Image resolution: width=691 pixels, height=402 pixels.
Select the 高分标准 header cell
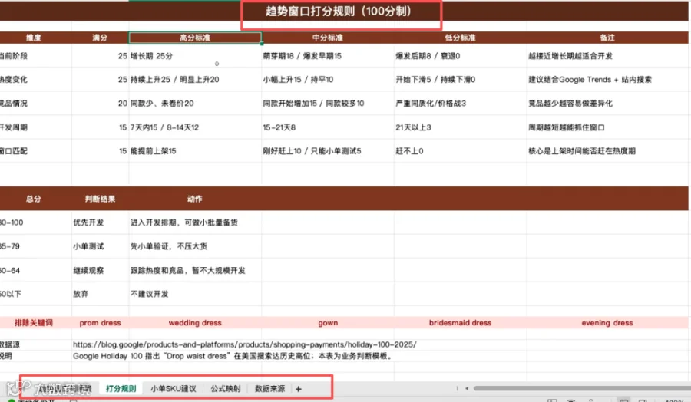(x=195, y=38)
